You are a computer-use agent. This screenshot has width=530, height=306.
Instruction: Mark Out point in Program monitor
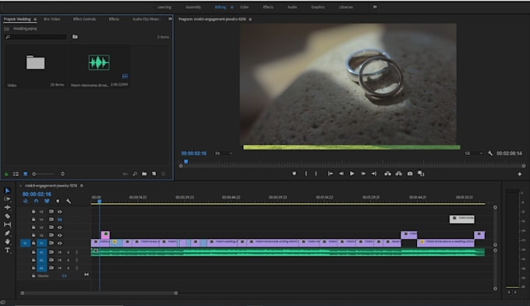coord(316,174)
